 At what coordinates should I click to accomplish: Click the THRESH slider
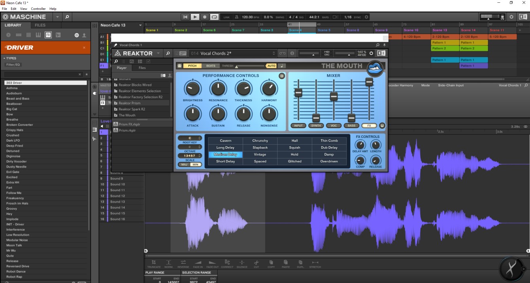(x=250, y=66)
